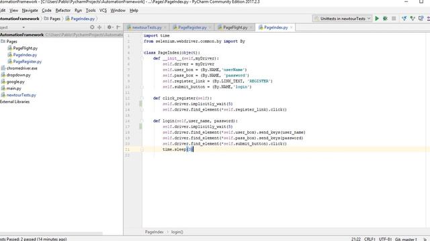This screenshot has width=430, height=241.
Task: Open the Window menu
Action: pyautogui.click(x=118, y=11)
